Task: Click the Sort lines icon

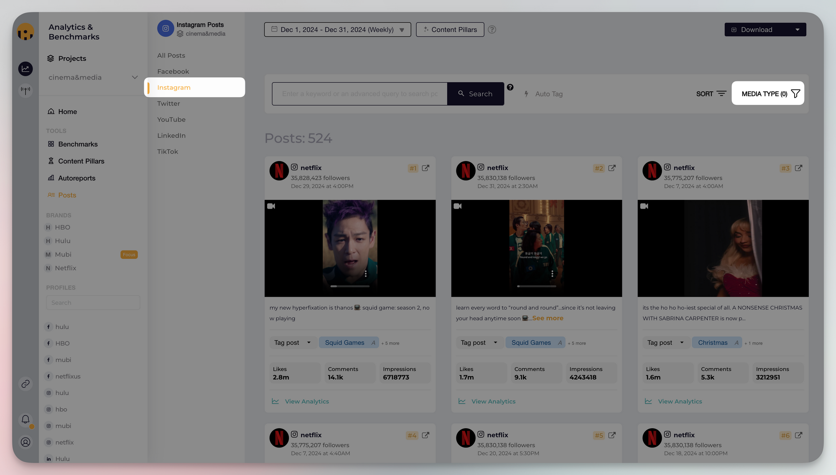Action: (x=721, y=93)
